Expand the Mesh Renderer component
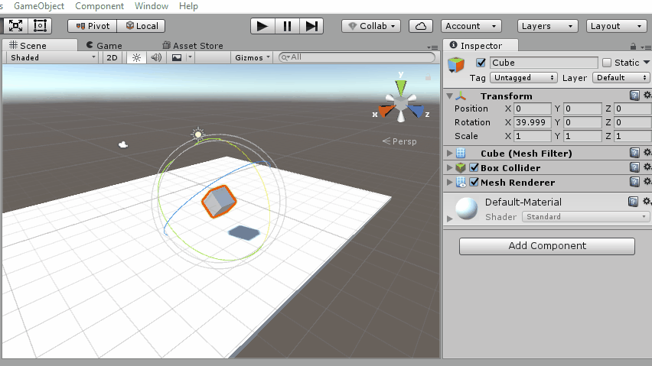 click(449, 183)
